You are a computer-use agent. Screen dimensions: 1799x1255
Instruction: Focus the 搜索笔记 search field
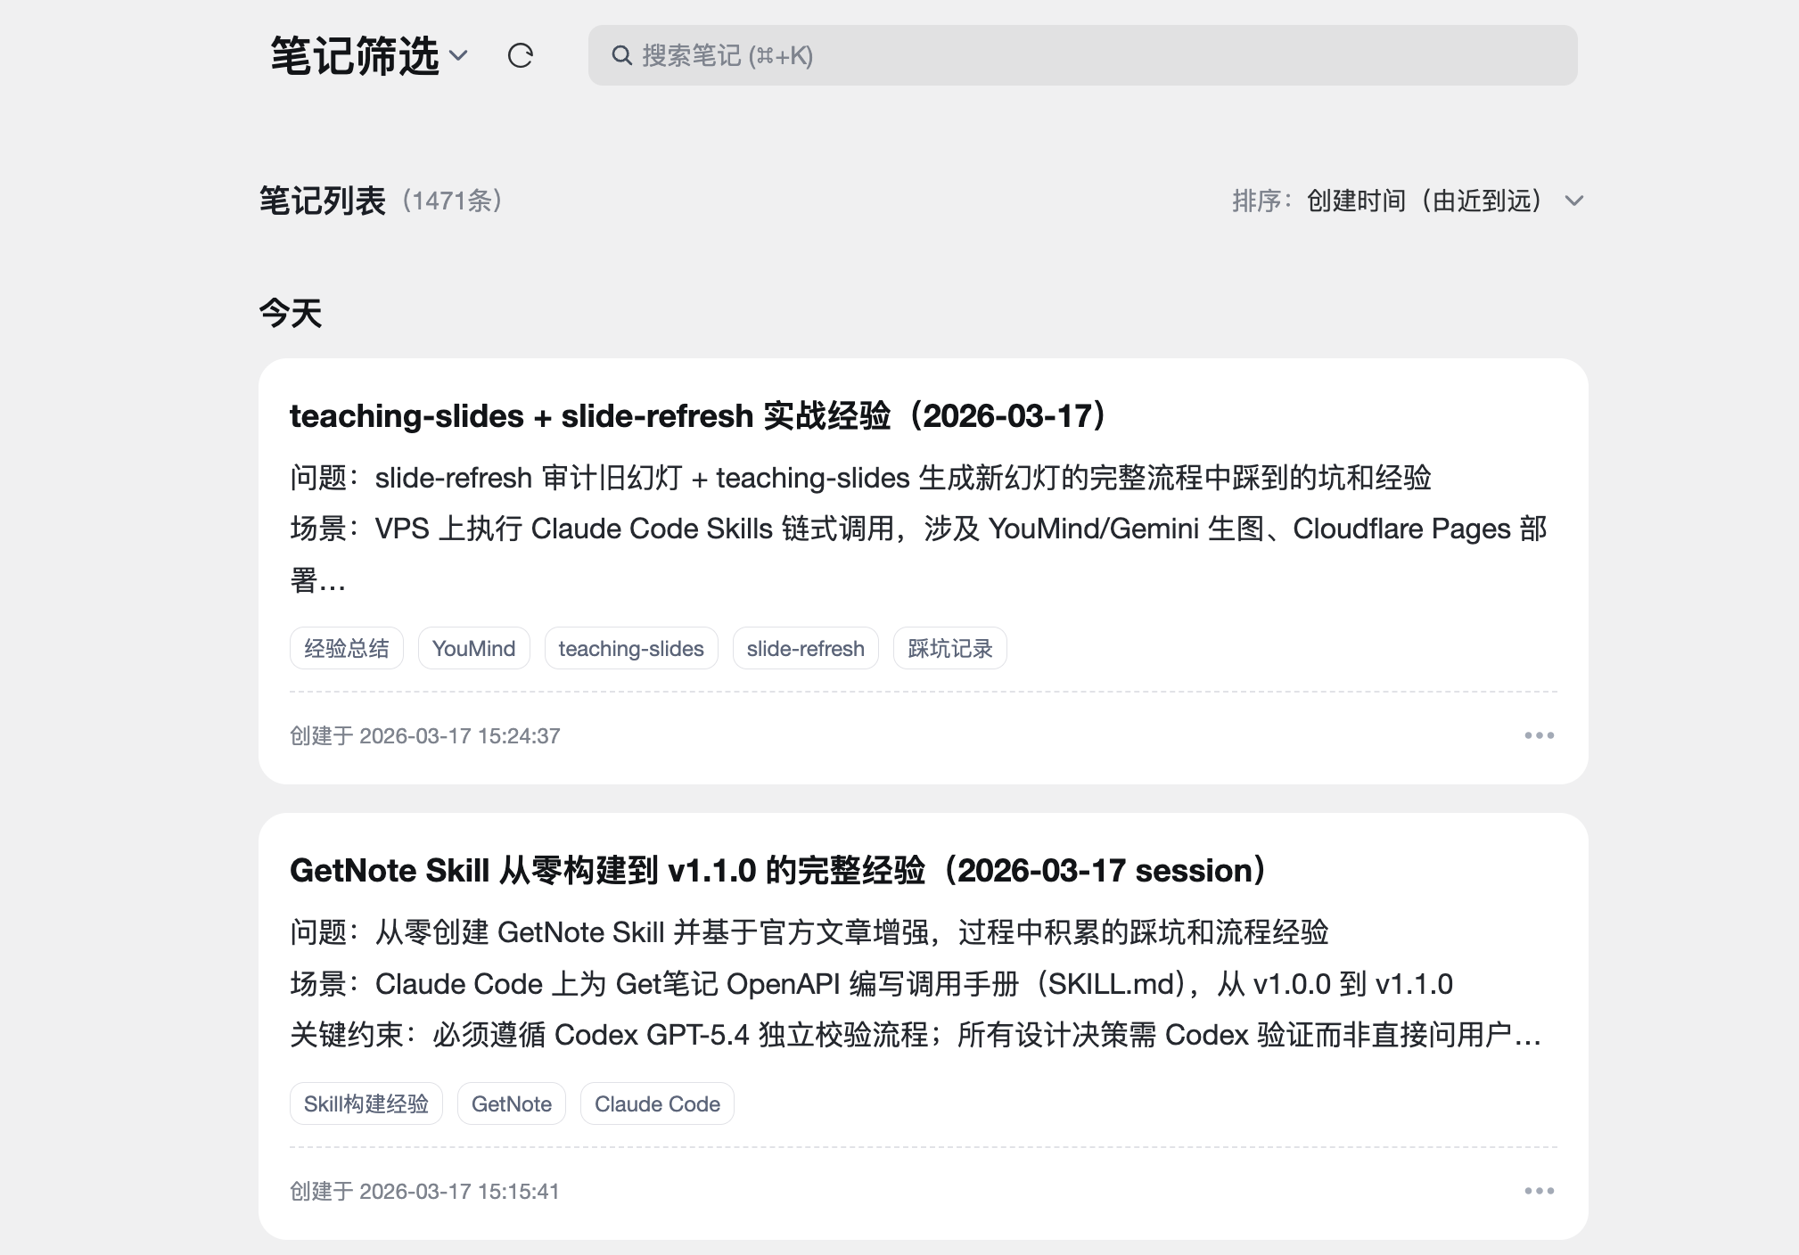coord(1082,56)
